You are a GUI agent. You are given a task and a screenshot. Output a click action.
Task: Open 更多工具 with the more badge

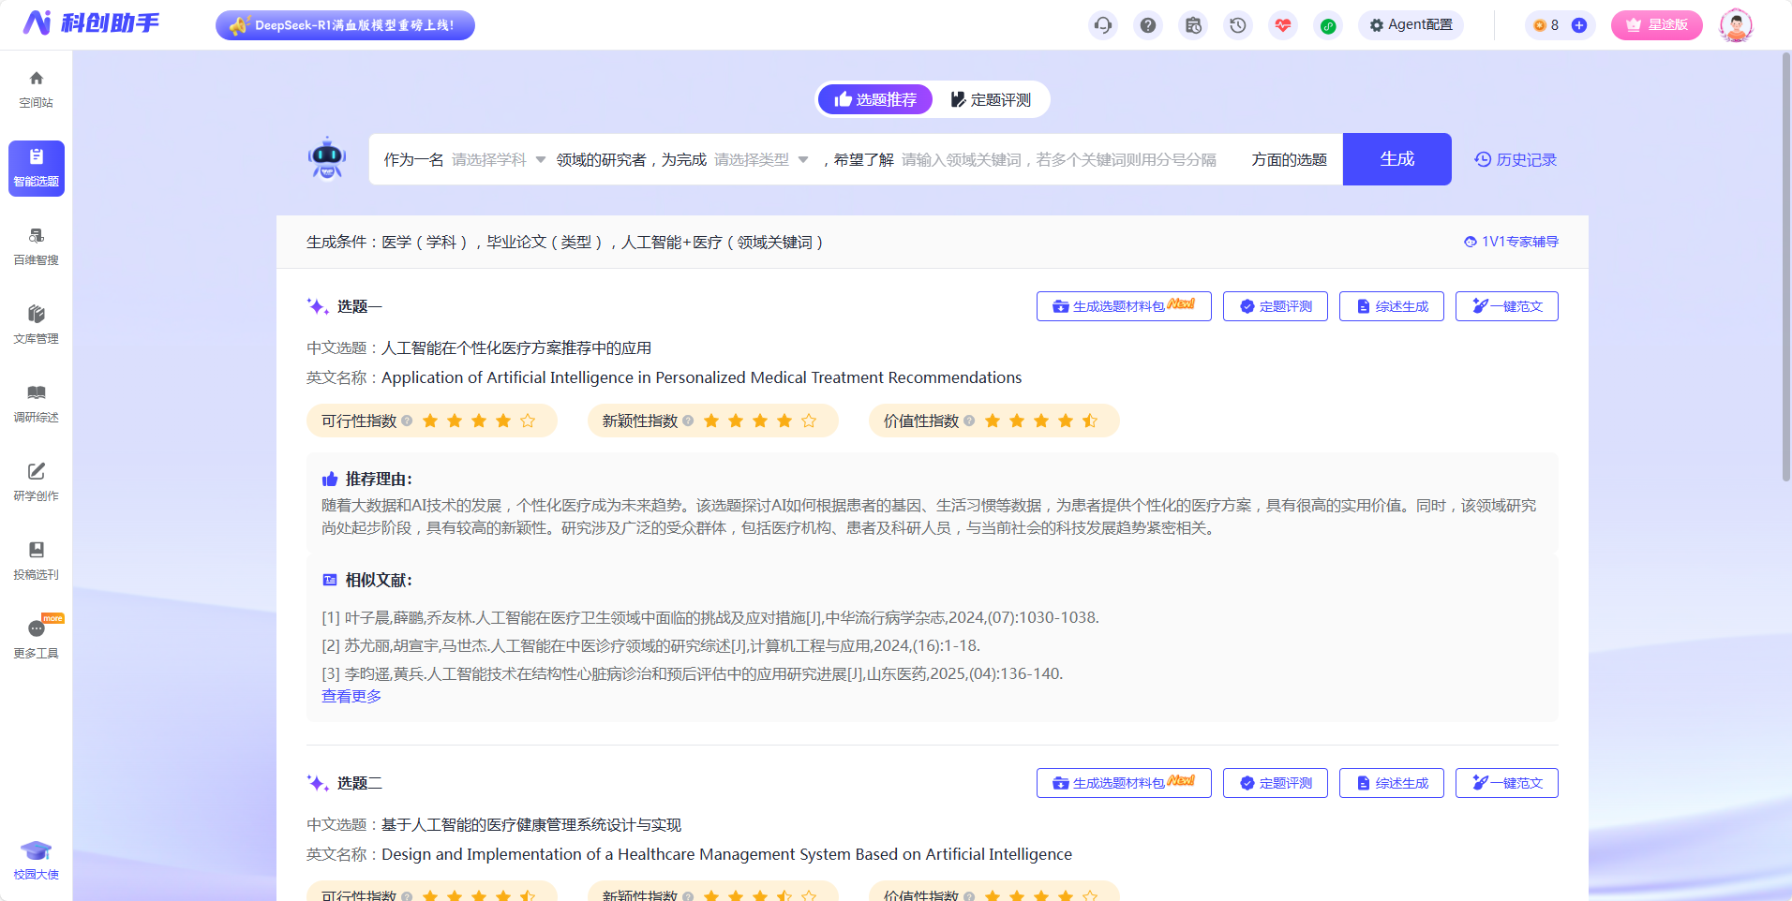point(35,639)
